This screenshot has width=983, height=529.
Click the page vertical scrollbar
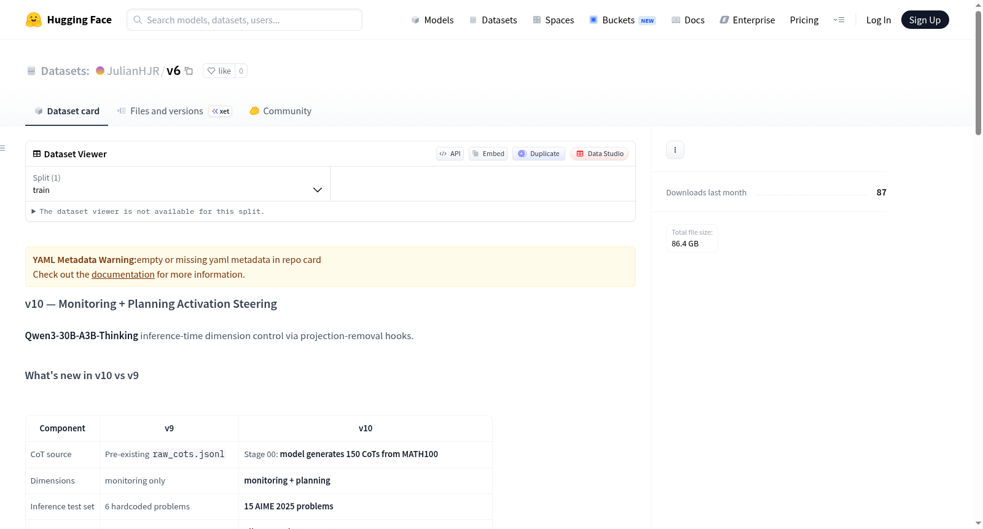[x=979, y=72]
